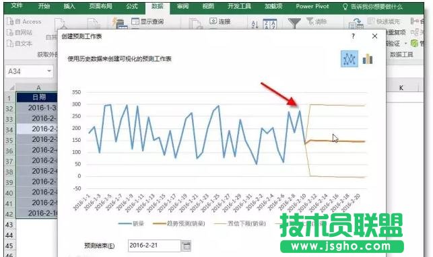Click the select-all corner of the worksheet

click(11, 87)
